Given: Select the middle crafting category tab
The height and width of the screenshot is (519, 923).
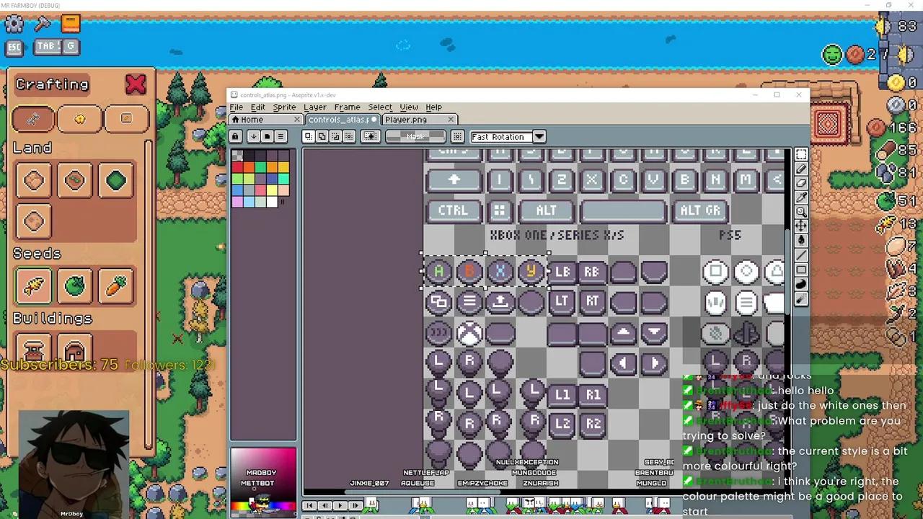Looking at the screenshot, I should [79, 119].
